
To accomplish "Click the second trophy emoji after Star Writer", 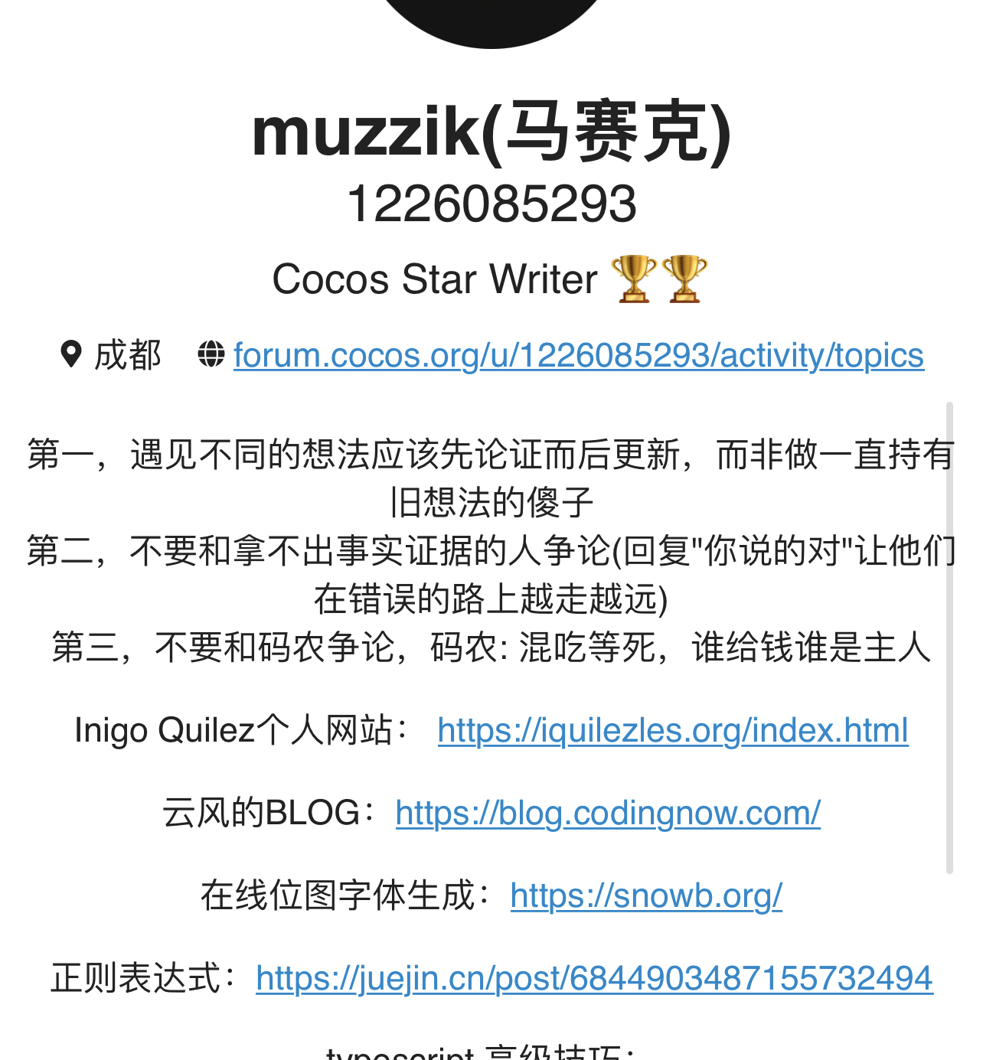I will click(684, 279).
